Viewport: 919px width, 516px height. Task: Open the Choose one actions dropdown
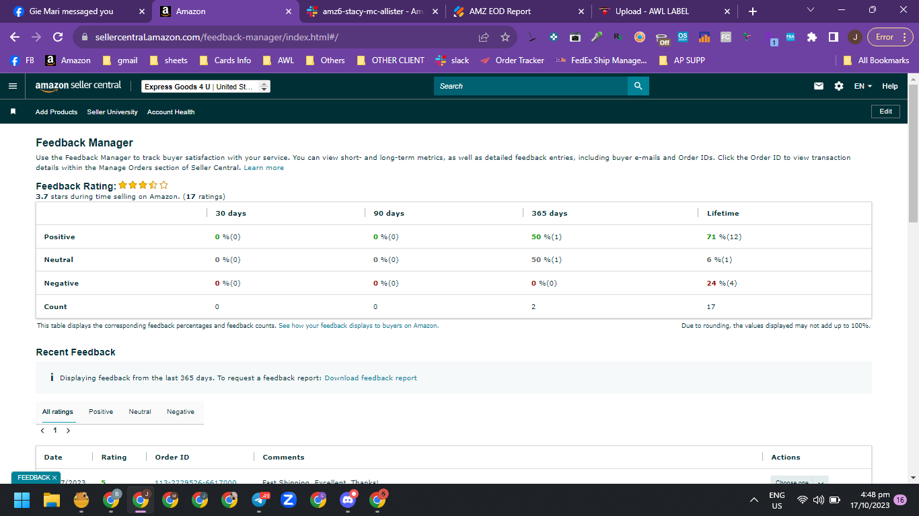(x=799, y=481)
